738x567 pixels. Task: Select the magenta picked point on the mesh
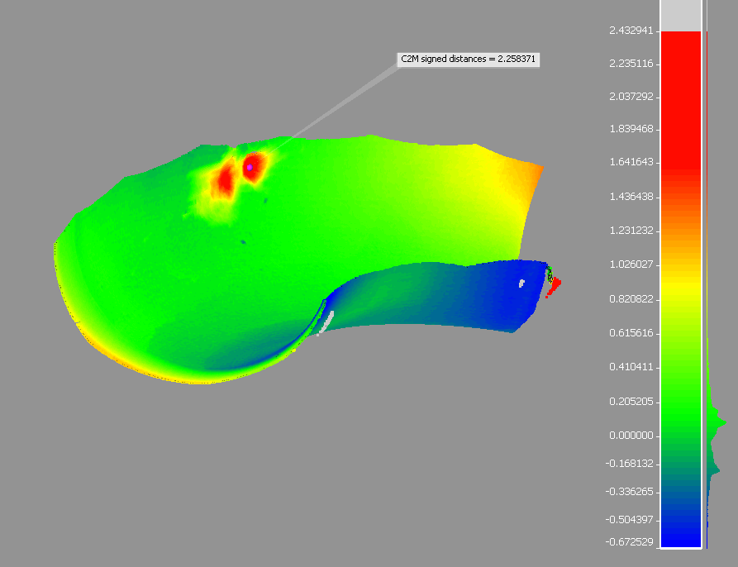(250, 167)
